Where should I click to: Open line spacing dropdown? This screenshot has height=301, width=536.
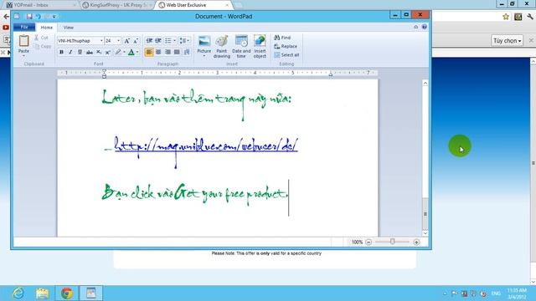click(184, 41)
